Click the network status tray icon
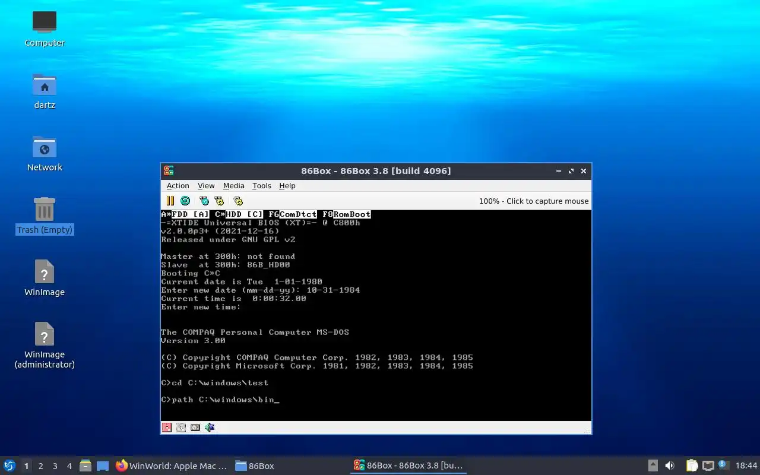The height and width of the screenshot is (475, 760). 708,466
